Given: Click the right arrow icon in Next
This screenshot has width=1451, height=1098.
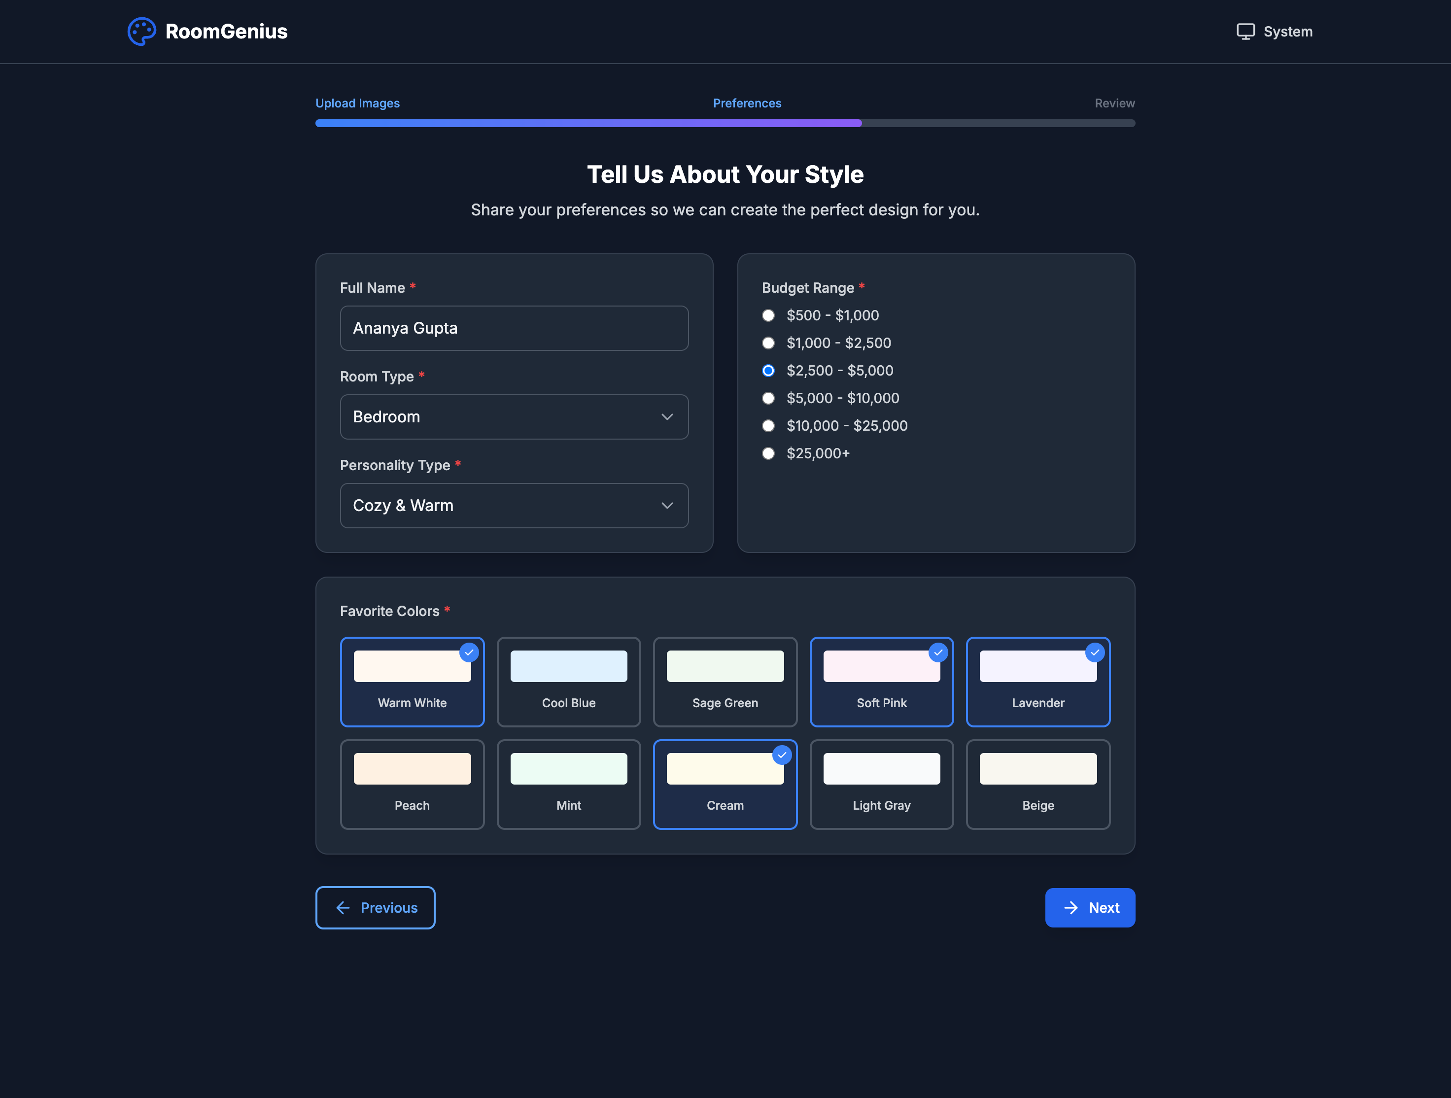Looking at the screenshot, I should click(1071, 908).
